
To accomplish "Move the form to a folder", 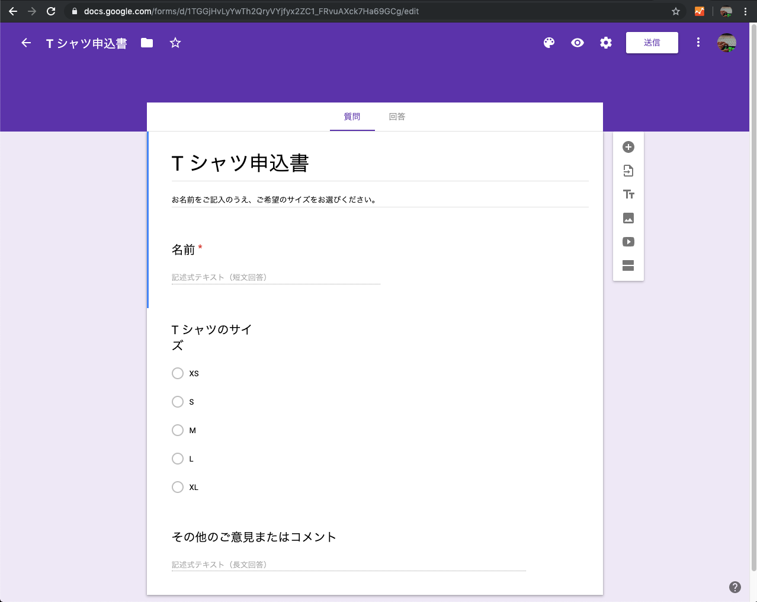I will click(146, 42).
